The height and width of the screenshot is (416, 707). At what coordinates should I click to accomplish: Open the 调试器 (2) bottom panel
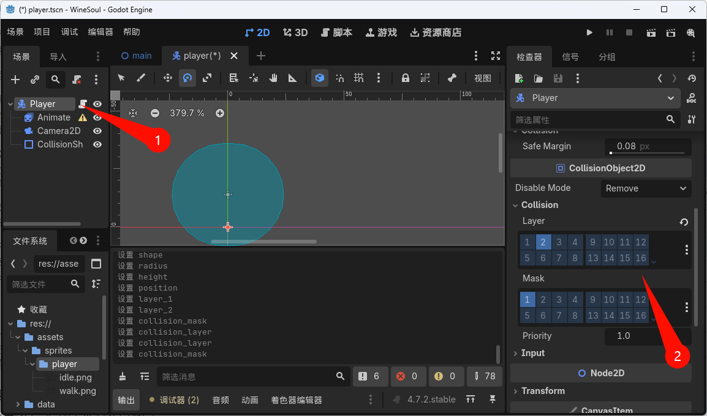(174, 400)
